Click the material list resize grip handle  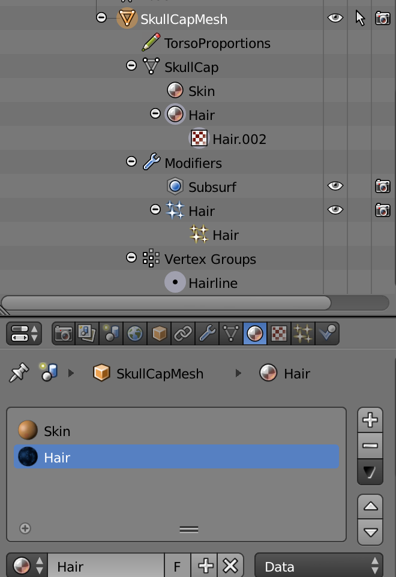coord(189,530)
